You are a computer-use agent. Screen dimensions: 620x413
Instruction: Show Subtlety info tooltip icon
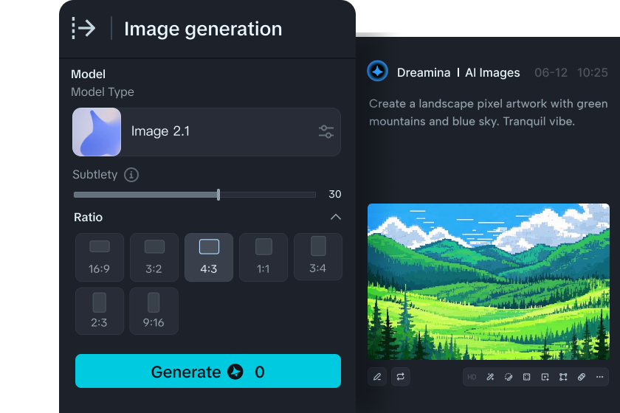131,175
